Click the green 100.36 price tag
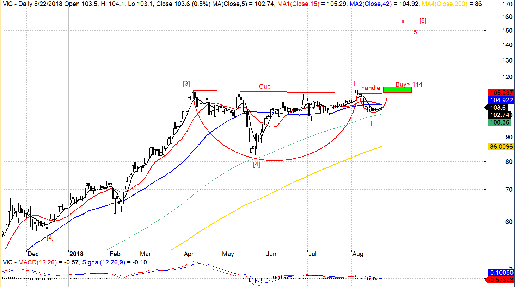515x287 pixels. pyautogui.click(x=499, y=122)
